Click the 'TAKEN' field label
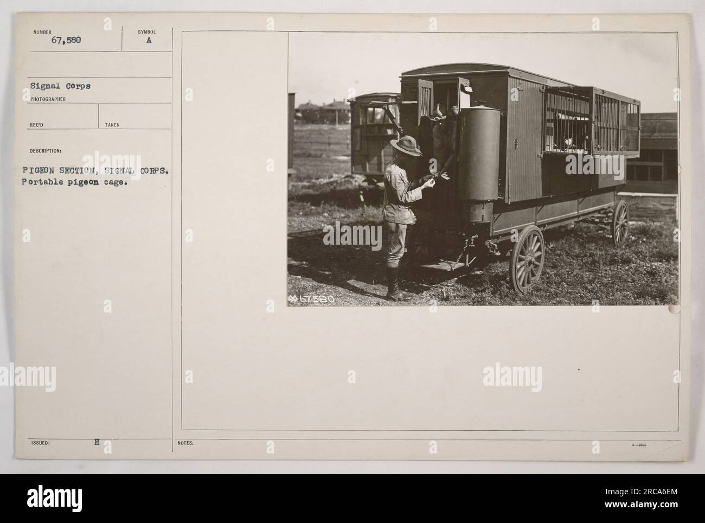 (x=113, y=125)
